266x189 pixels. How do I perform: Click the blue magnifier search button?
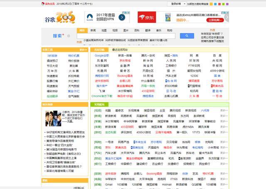pos(187,36)
